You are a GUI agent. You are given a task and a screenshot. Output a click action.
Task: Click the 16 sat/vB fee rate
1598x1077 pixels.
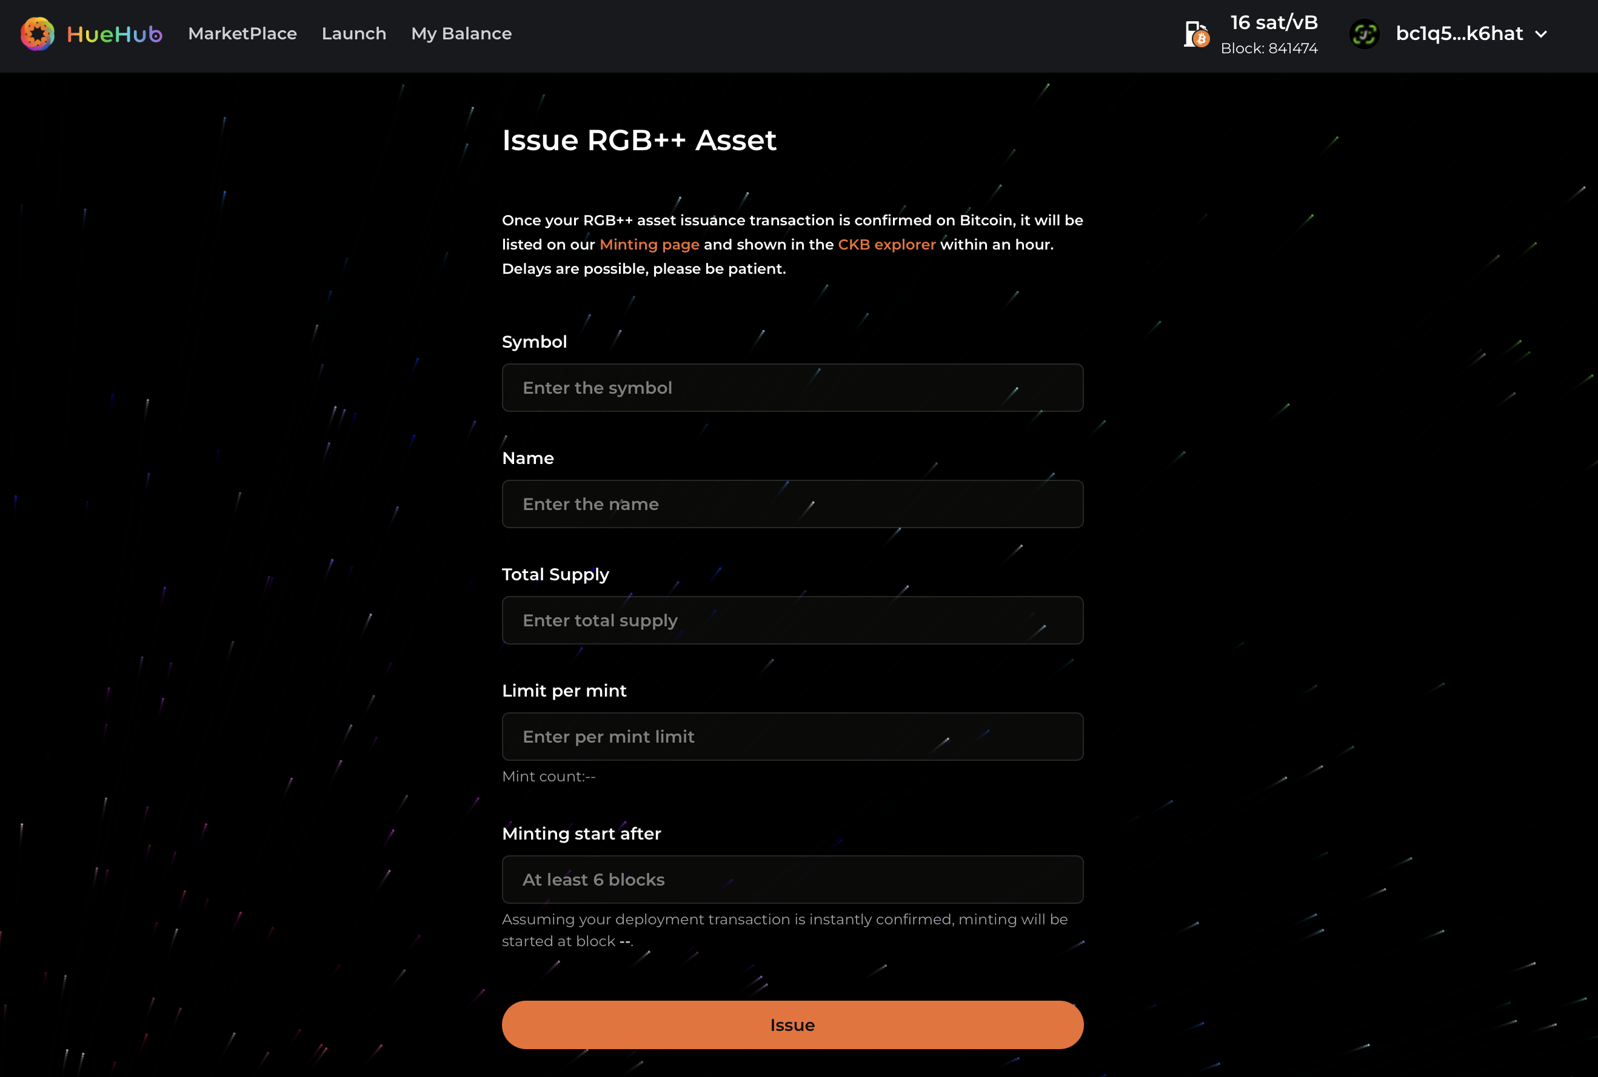point(1274,22)
